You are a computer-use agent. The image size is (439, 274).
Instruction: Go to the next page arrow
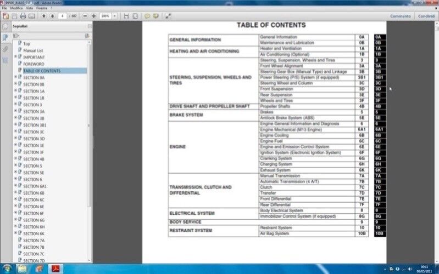[x=52, y=16]
